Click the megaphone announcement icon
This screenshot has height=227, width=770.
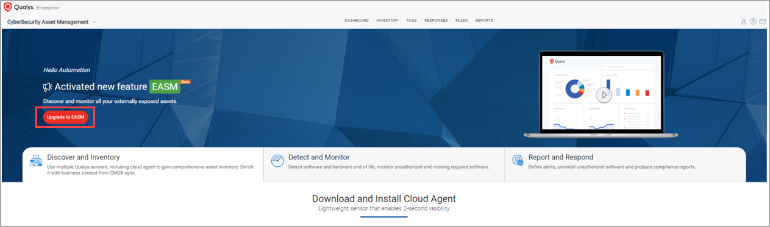click(x=48, y=87)
